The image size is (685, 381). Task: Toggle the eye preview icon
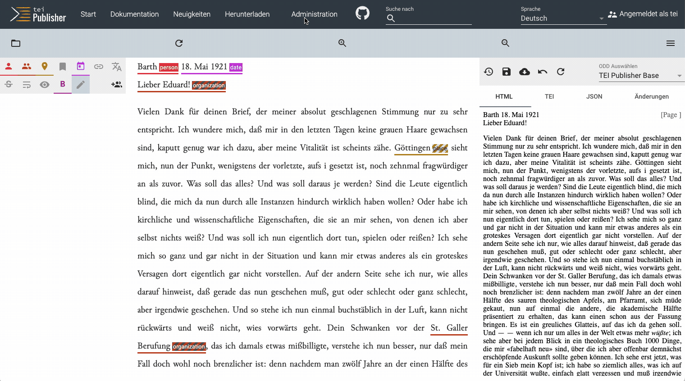(45, 85)
